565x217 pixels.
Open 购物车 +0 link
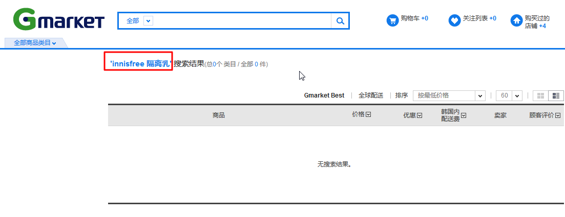[x=414, y=18]
